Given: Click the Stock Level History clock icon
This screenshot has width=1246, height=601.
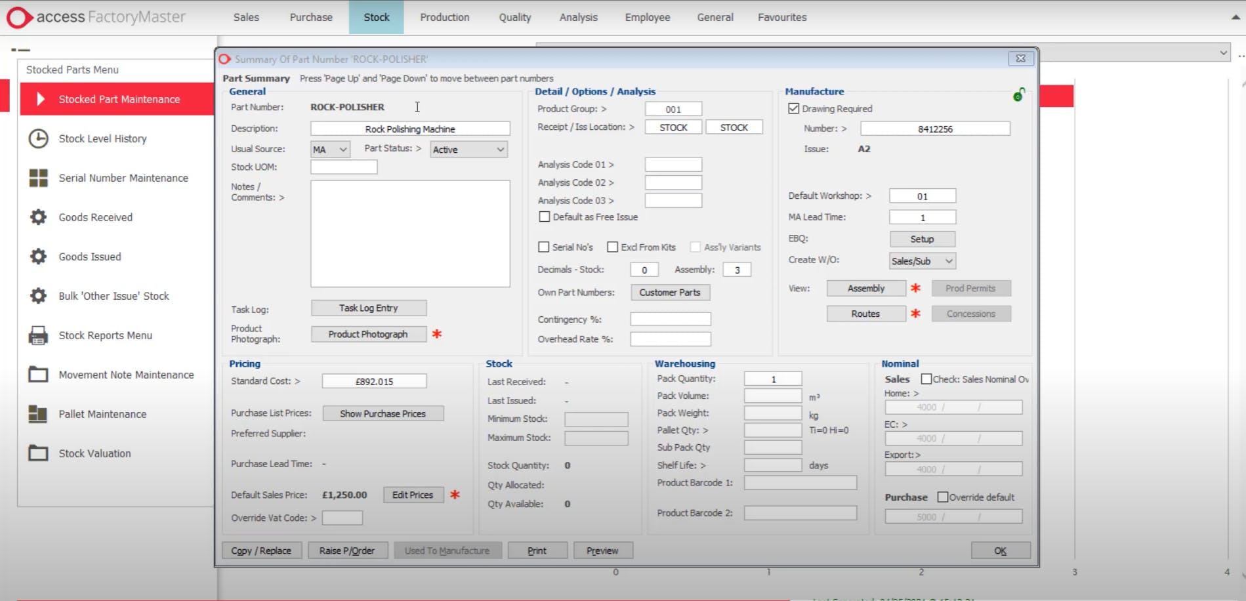Looking at the screenshot, I should pos(38,138).
